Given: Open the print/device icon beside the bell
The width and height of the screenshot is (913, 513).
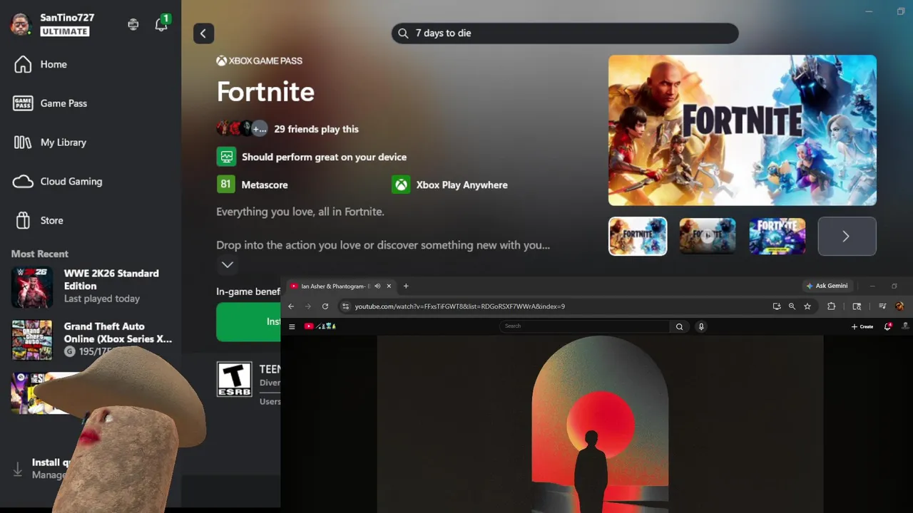Looking at the screenshot, I should pyautogui.click(x=133, y=24).
